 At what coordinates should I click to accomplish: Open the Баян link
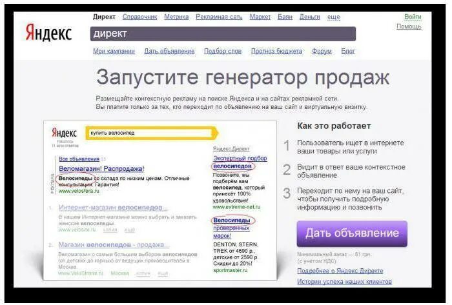pyautogui.click(x=285, y=17)
